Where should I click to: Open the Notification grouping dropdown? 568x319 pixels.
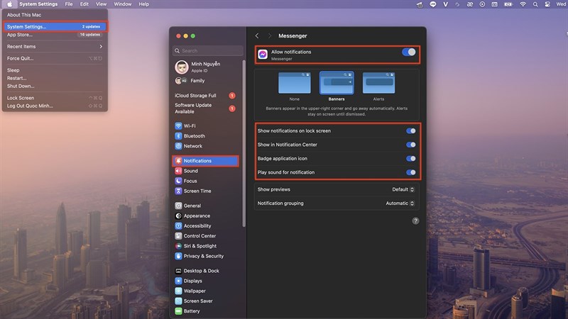click(400, 203)
